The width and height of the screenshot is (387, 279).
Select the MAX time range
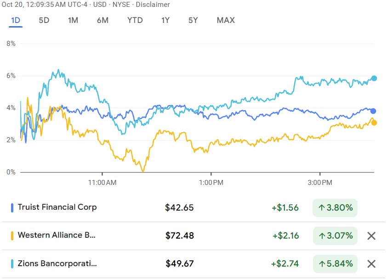point(226,20)
